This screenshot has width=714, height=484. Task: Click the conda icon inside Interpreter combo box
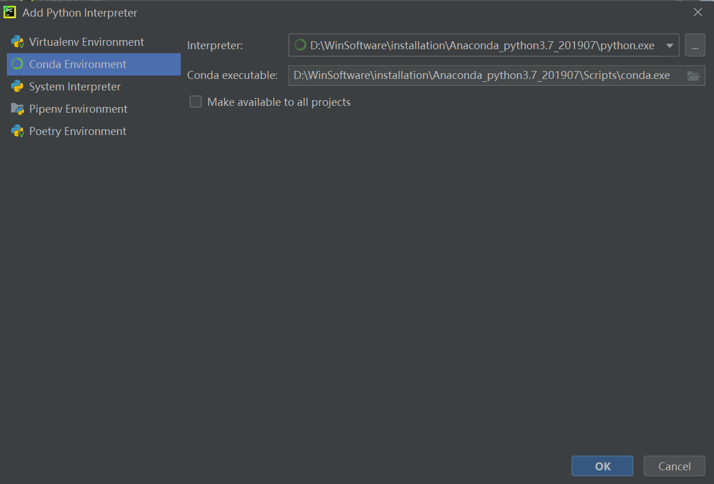click(300, 45)
